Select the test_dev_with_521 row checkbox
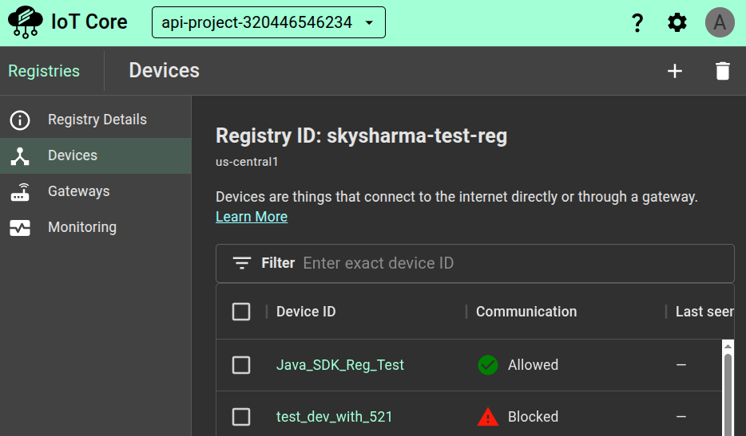 point(241,417)
